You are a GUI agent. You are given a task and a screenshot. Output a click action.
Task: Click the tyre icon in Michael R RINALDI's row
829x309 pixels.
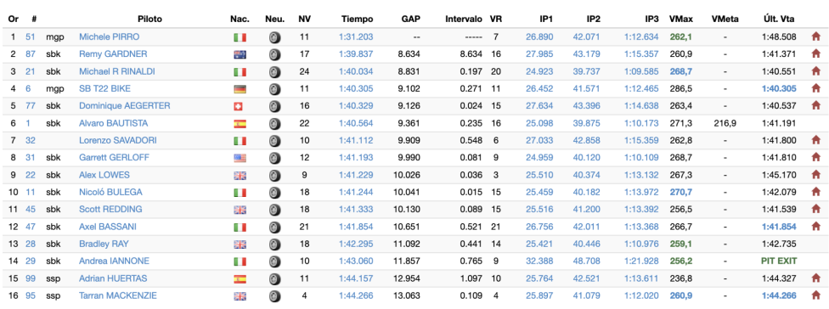(275, 72)
